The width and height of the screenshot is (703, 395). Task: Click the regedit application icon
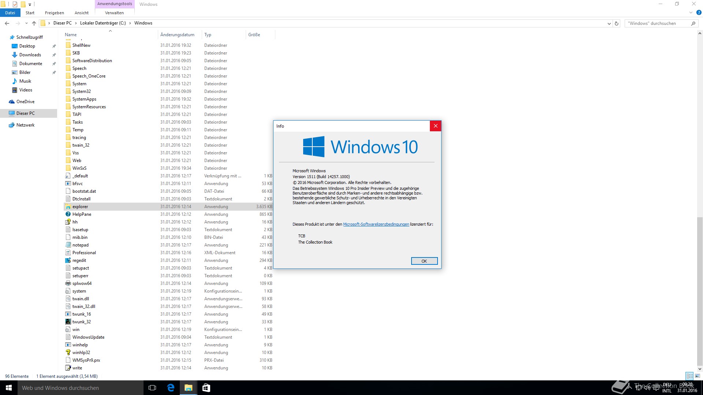tap(68, 260)
